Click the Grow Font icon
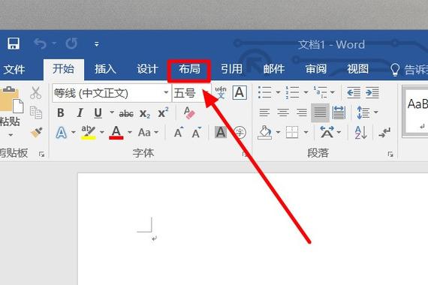This screenshot has width=428, height=285. (x=179, y=132)
